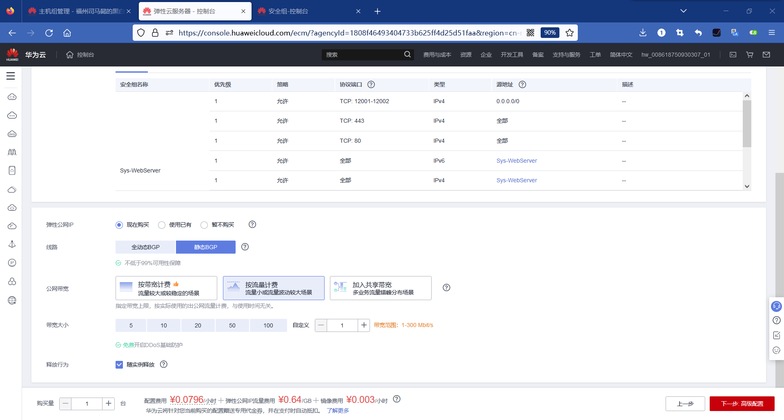
Task: Open the smiley satisfaction survey icon
Action: (776, 350)
